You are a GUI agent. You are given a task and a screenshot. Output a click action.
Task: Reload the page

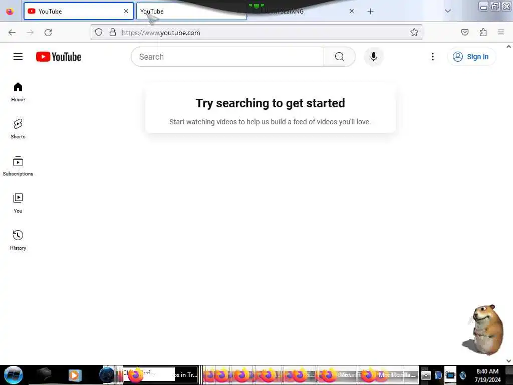coord(48,33)
